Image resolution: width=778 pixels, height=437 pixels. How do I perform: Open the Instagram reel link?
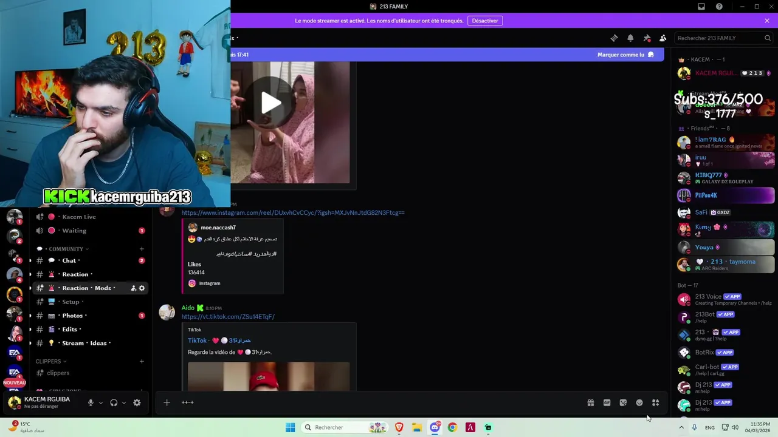click(293, 212)
